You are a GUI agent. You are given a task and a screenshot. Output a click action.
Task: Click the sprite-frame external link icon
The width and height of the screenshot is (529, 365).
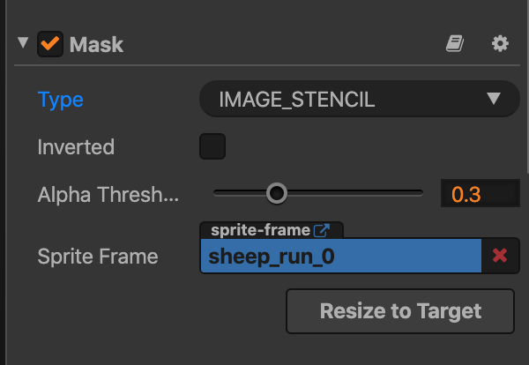(x=322, y=231)
